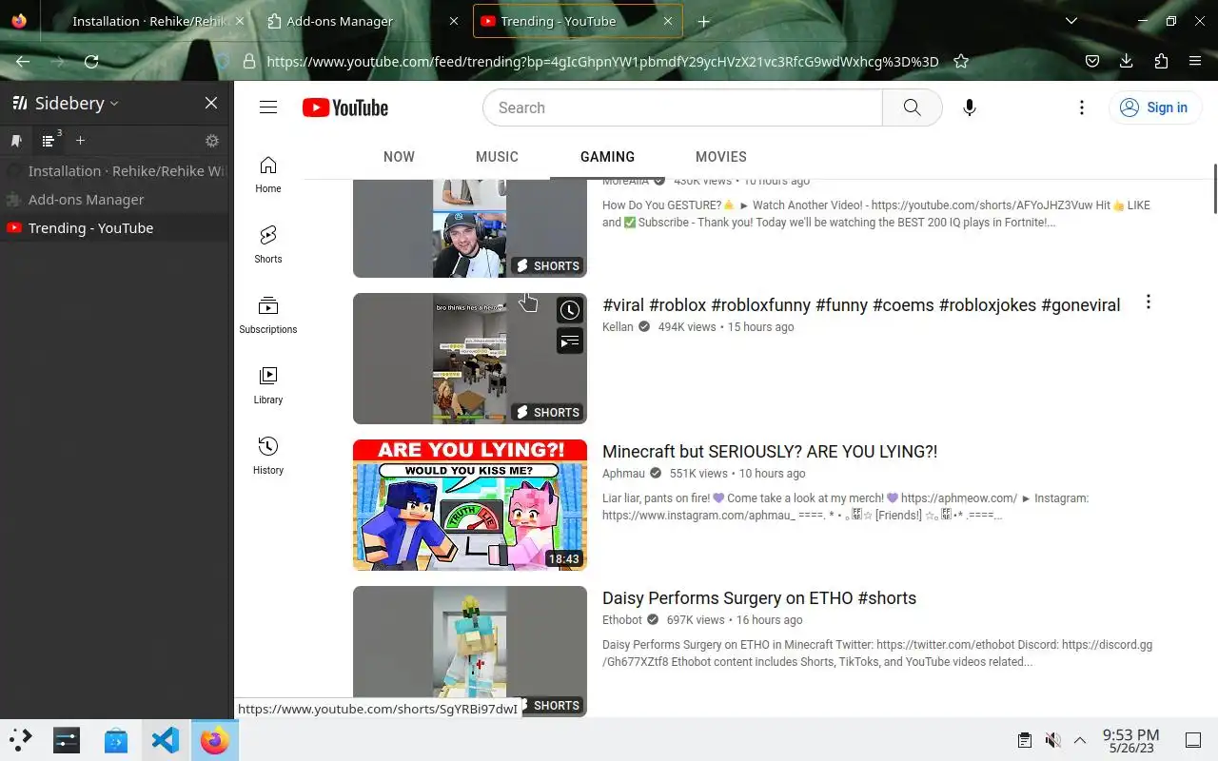This screenshot has height=761, width=1218.
Task: Open the application launcher on taskbar
Action: click(21, 740)
